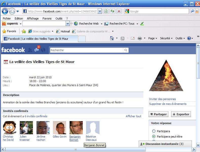Open the Page command bar menu

153,38
